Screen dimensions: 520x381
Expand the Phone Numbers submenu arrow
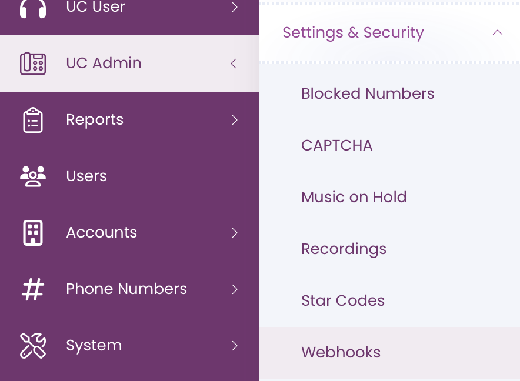pos(235,289)
